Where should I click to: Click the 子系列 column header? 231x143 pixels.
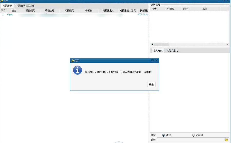[x=89, y=10]
